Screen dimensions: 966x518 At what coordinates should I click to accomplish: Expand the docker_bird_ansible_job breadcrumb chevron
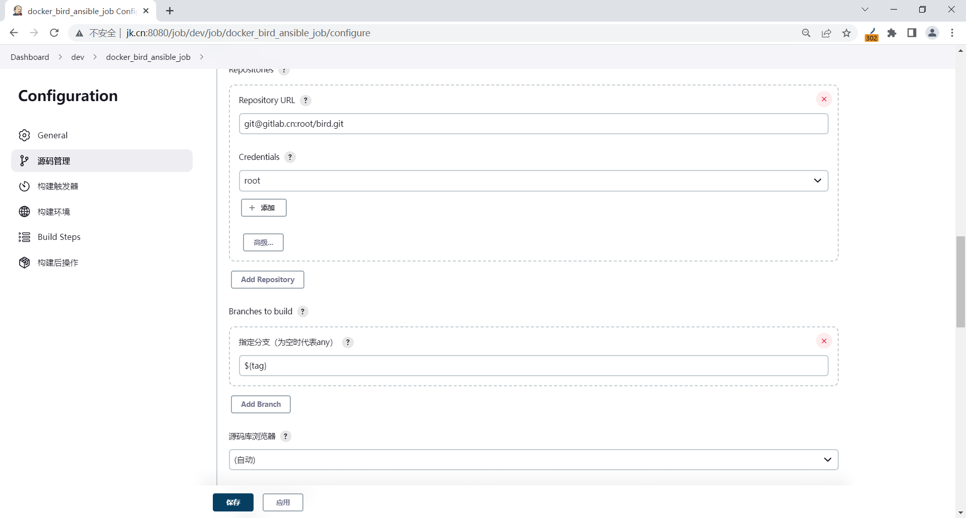(202, 57)
